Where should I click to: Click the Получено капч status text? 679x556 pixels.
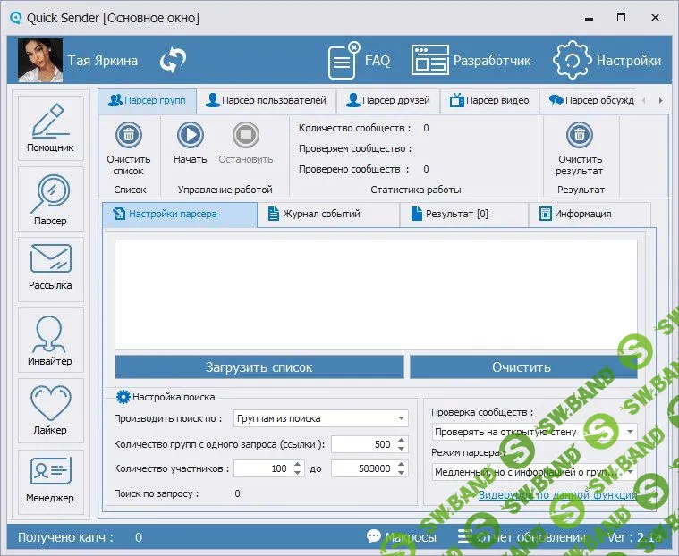click(x=65, y=537)
